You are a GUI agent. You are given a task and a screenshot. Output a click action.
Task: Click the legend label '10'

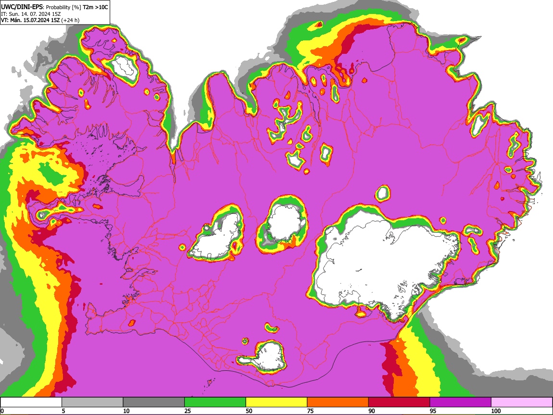point(126,411)
